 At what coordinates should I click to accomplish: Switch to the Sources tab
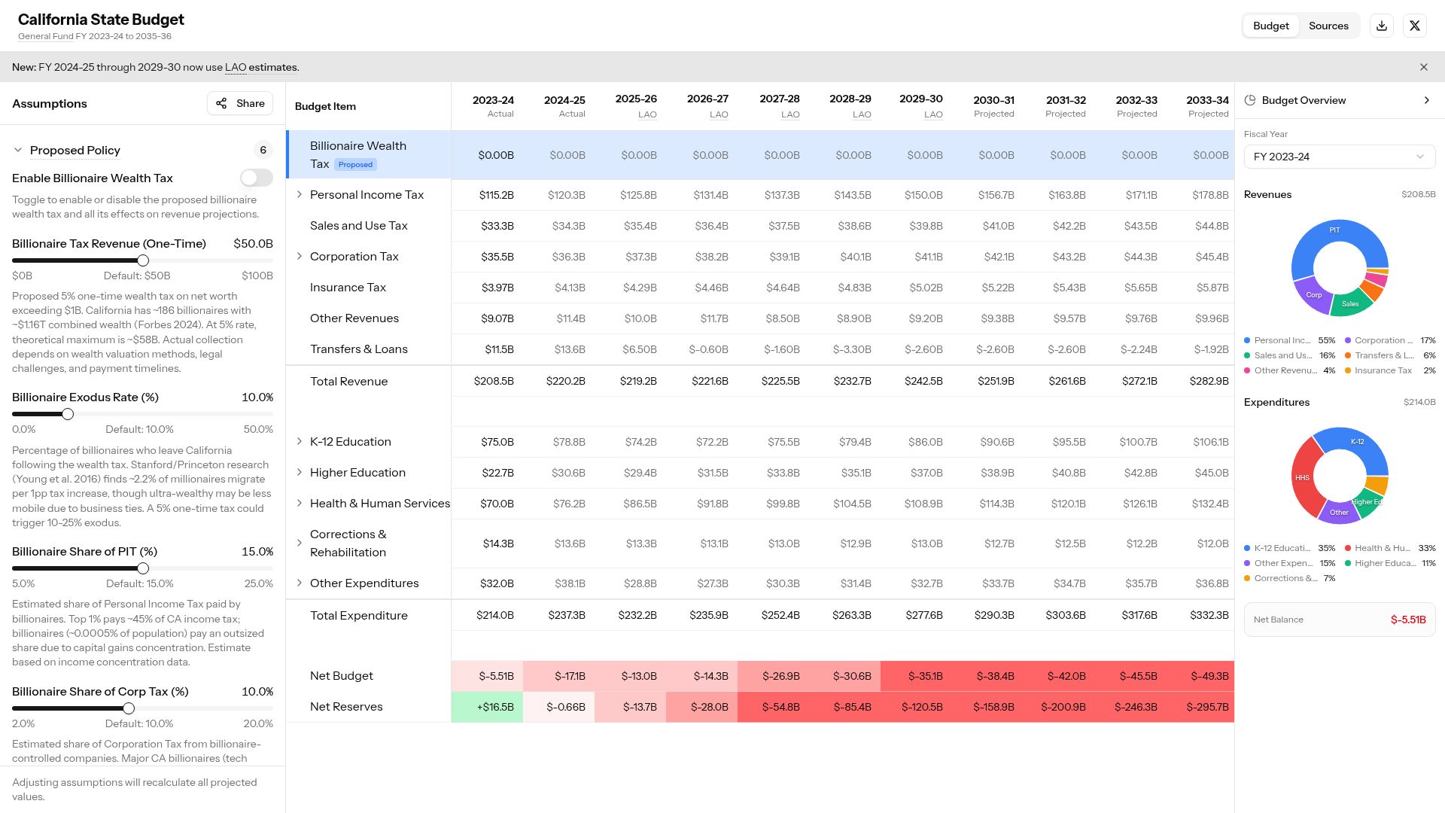(1328, 26)
